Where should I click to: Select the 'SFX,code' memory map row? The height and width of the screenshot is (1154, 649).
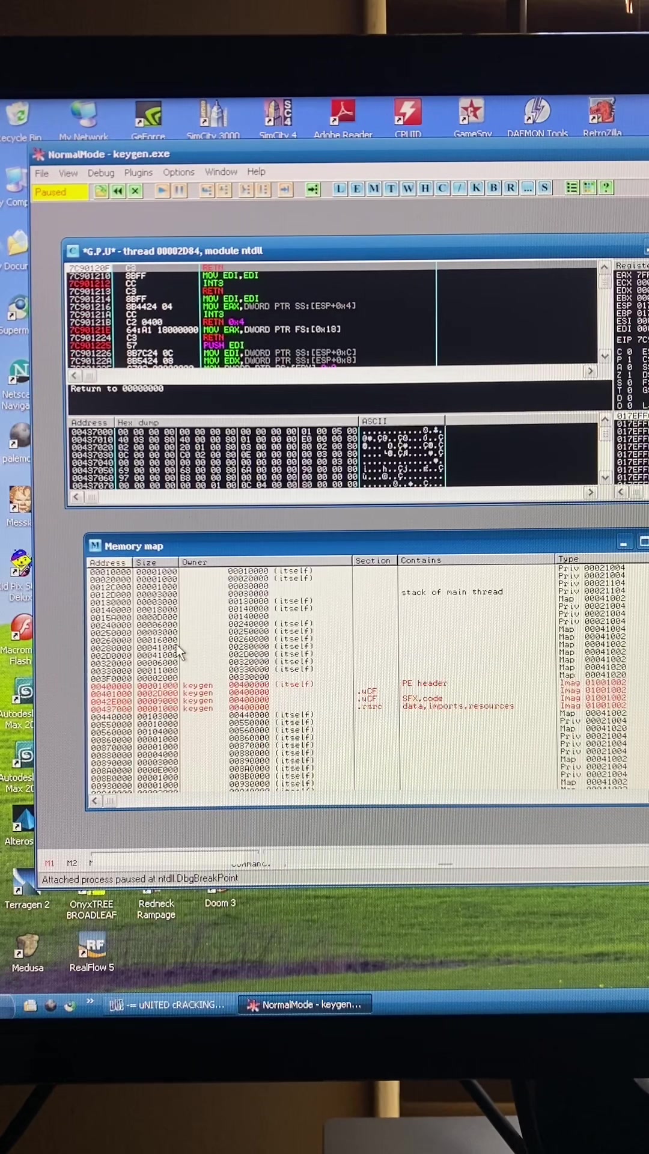[x=368, y=700]
